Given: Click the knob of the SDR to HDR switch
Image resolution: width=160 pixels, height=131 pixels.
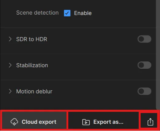Looking at the screenshot, I should point(141,39).
